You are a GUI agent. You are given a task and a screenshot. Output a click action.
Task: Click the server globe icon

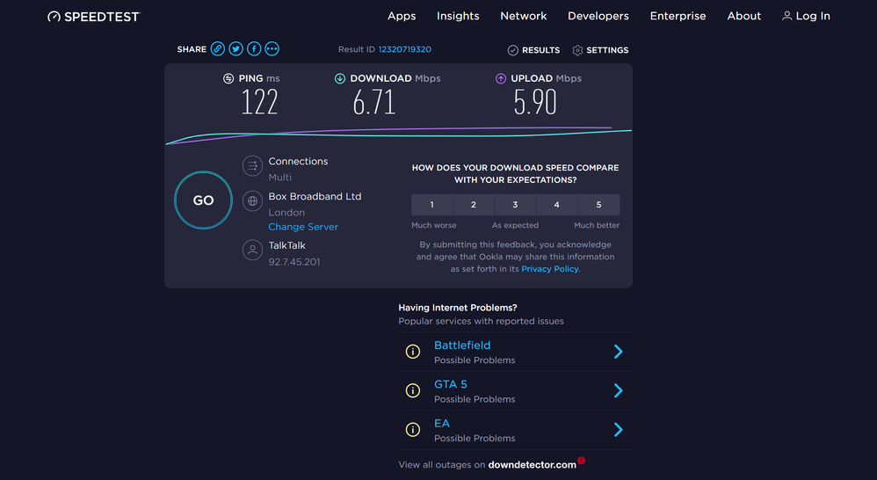coord(253,201)
